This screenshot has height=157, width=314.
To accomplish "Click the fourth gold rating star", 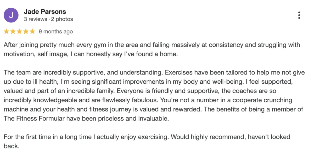I will 26,32.
